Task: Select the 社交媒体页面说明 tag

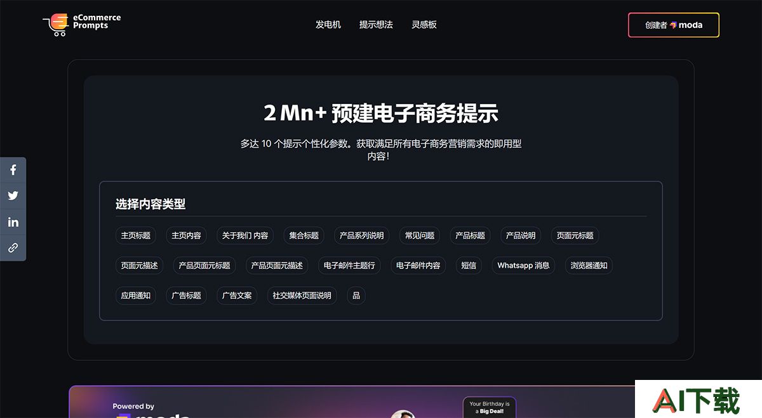Action: click(302, 295)
